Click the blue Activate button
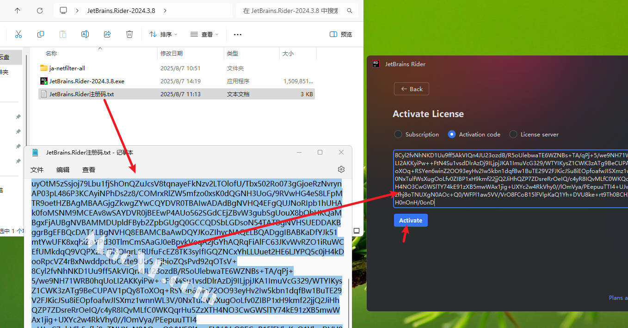Viewport: 628px width, 328px height. (x=411, y=220)
